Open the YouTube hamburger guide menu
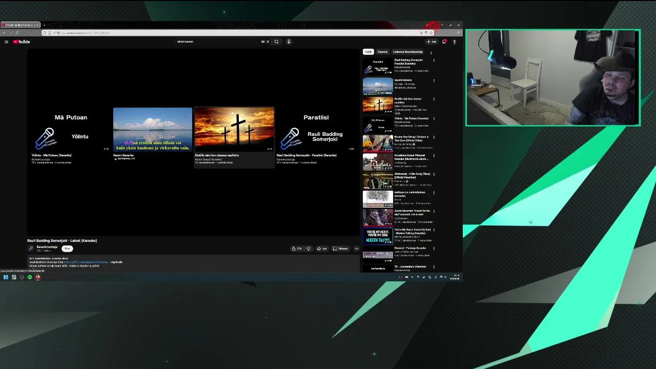Image resolution: width=656 pixels, height=369 pixels. [x=6, y=42]
